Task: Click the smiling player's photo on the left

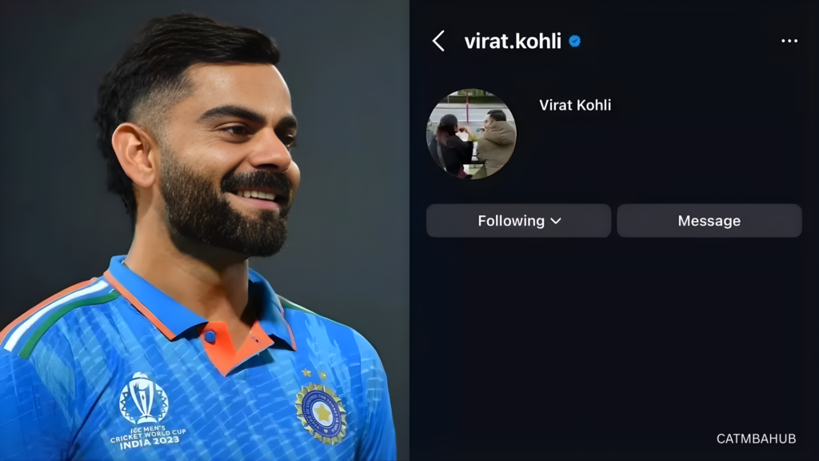Action: click(204, 230)
